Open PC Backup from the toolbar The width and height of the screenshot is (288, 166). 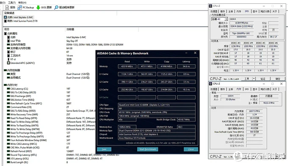click(x=26, y=8)
